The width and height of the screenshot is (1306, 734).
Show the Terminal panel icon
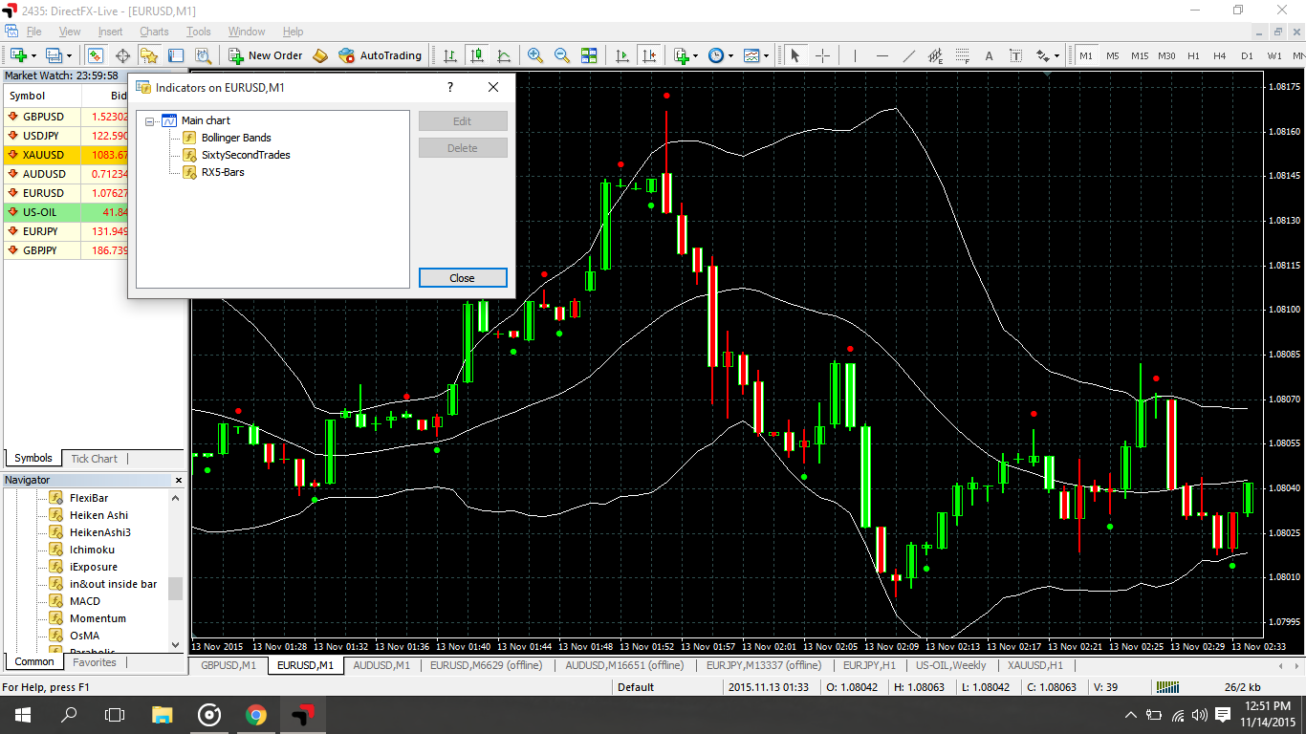[x=176, y=55]
